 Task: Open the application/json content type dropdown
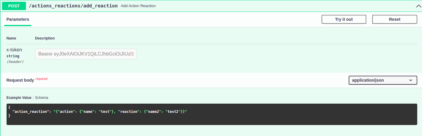(x=383, y=80)
